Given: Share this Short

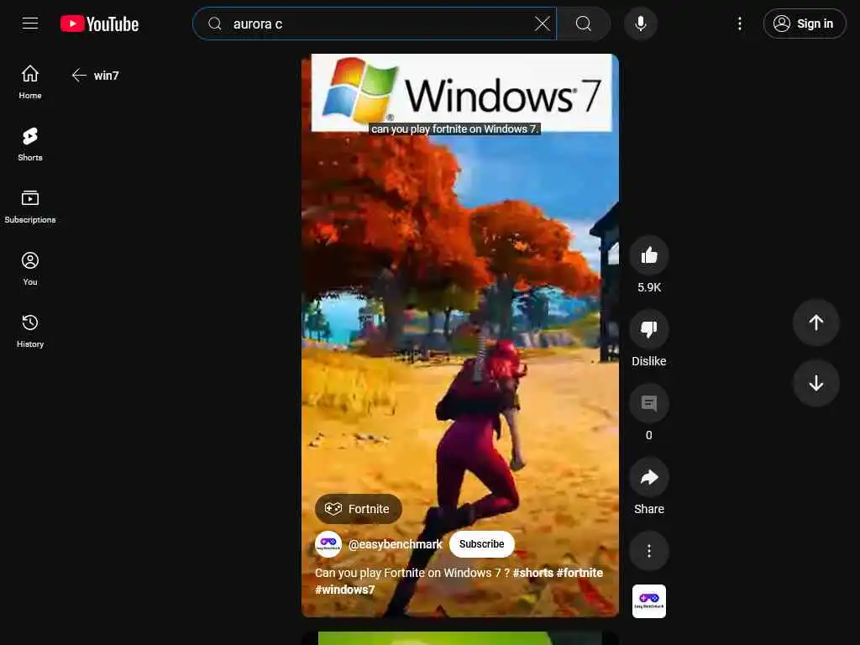Looking at the screenshot, I should pos(649,477).
